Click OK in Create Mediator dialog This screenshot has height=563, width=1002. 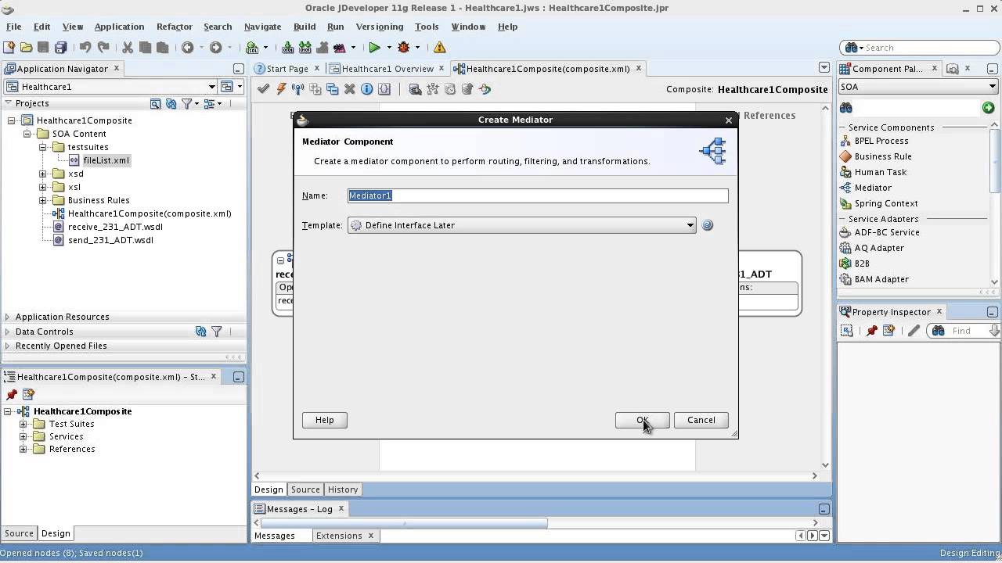pos(642,420)
